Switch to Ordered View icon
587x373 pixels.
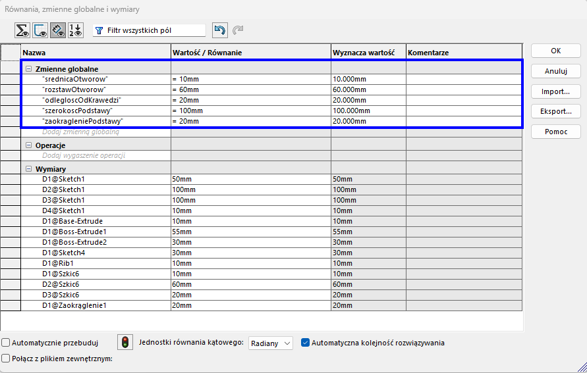tap(76, 30)
